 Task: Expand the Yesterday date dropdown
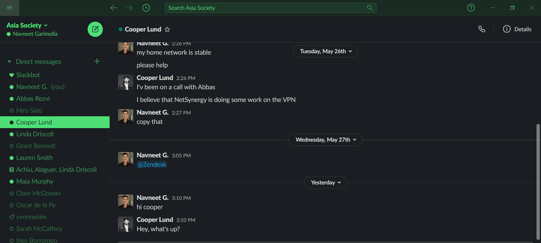pos(325,182)
